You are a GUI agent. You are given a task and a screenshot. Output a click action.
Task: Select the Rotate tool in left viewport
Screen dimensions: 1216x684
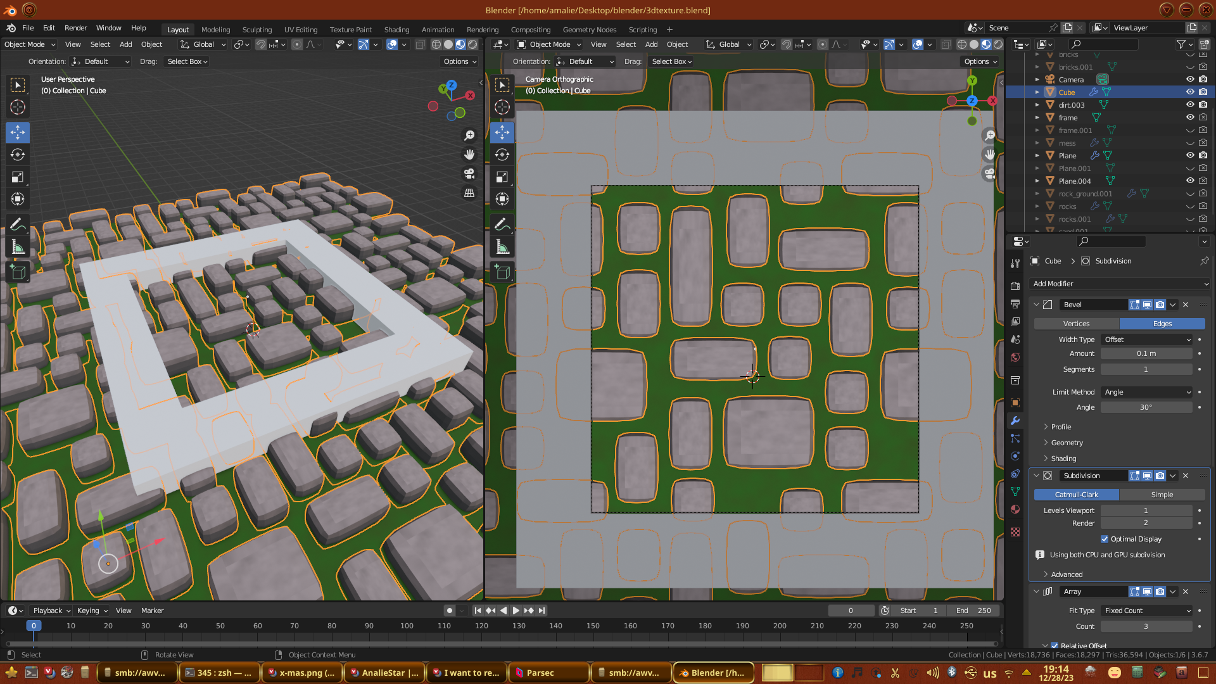click(x=18, y=155)
